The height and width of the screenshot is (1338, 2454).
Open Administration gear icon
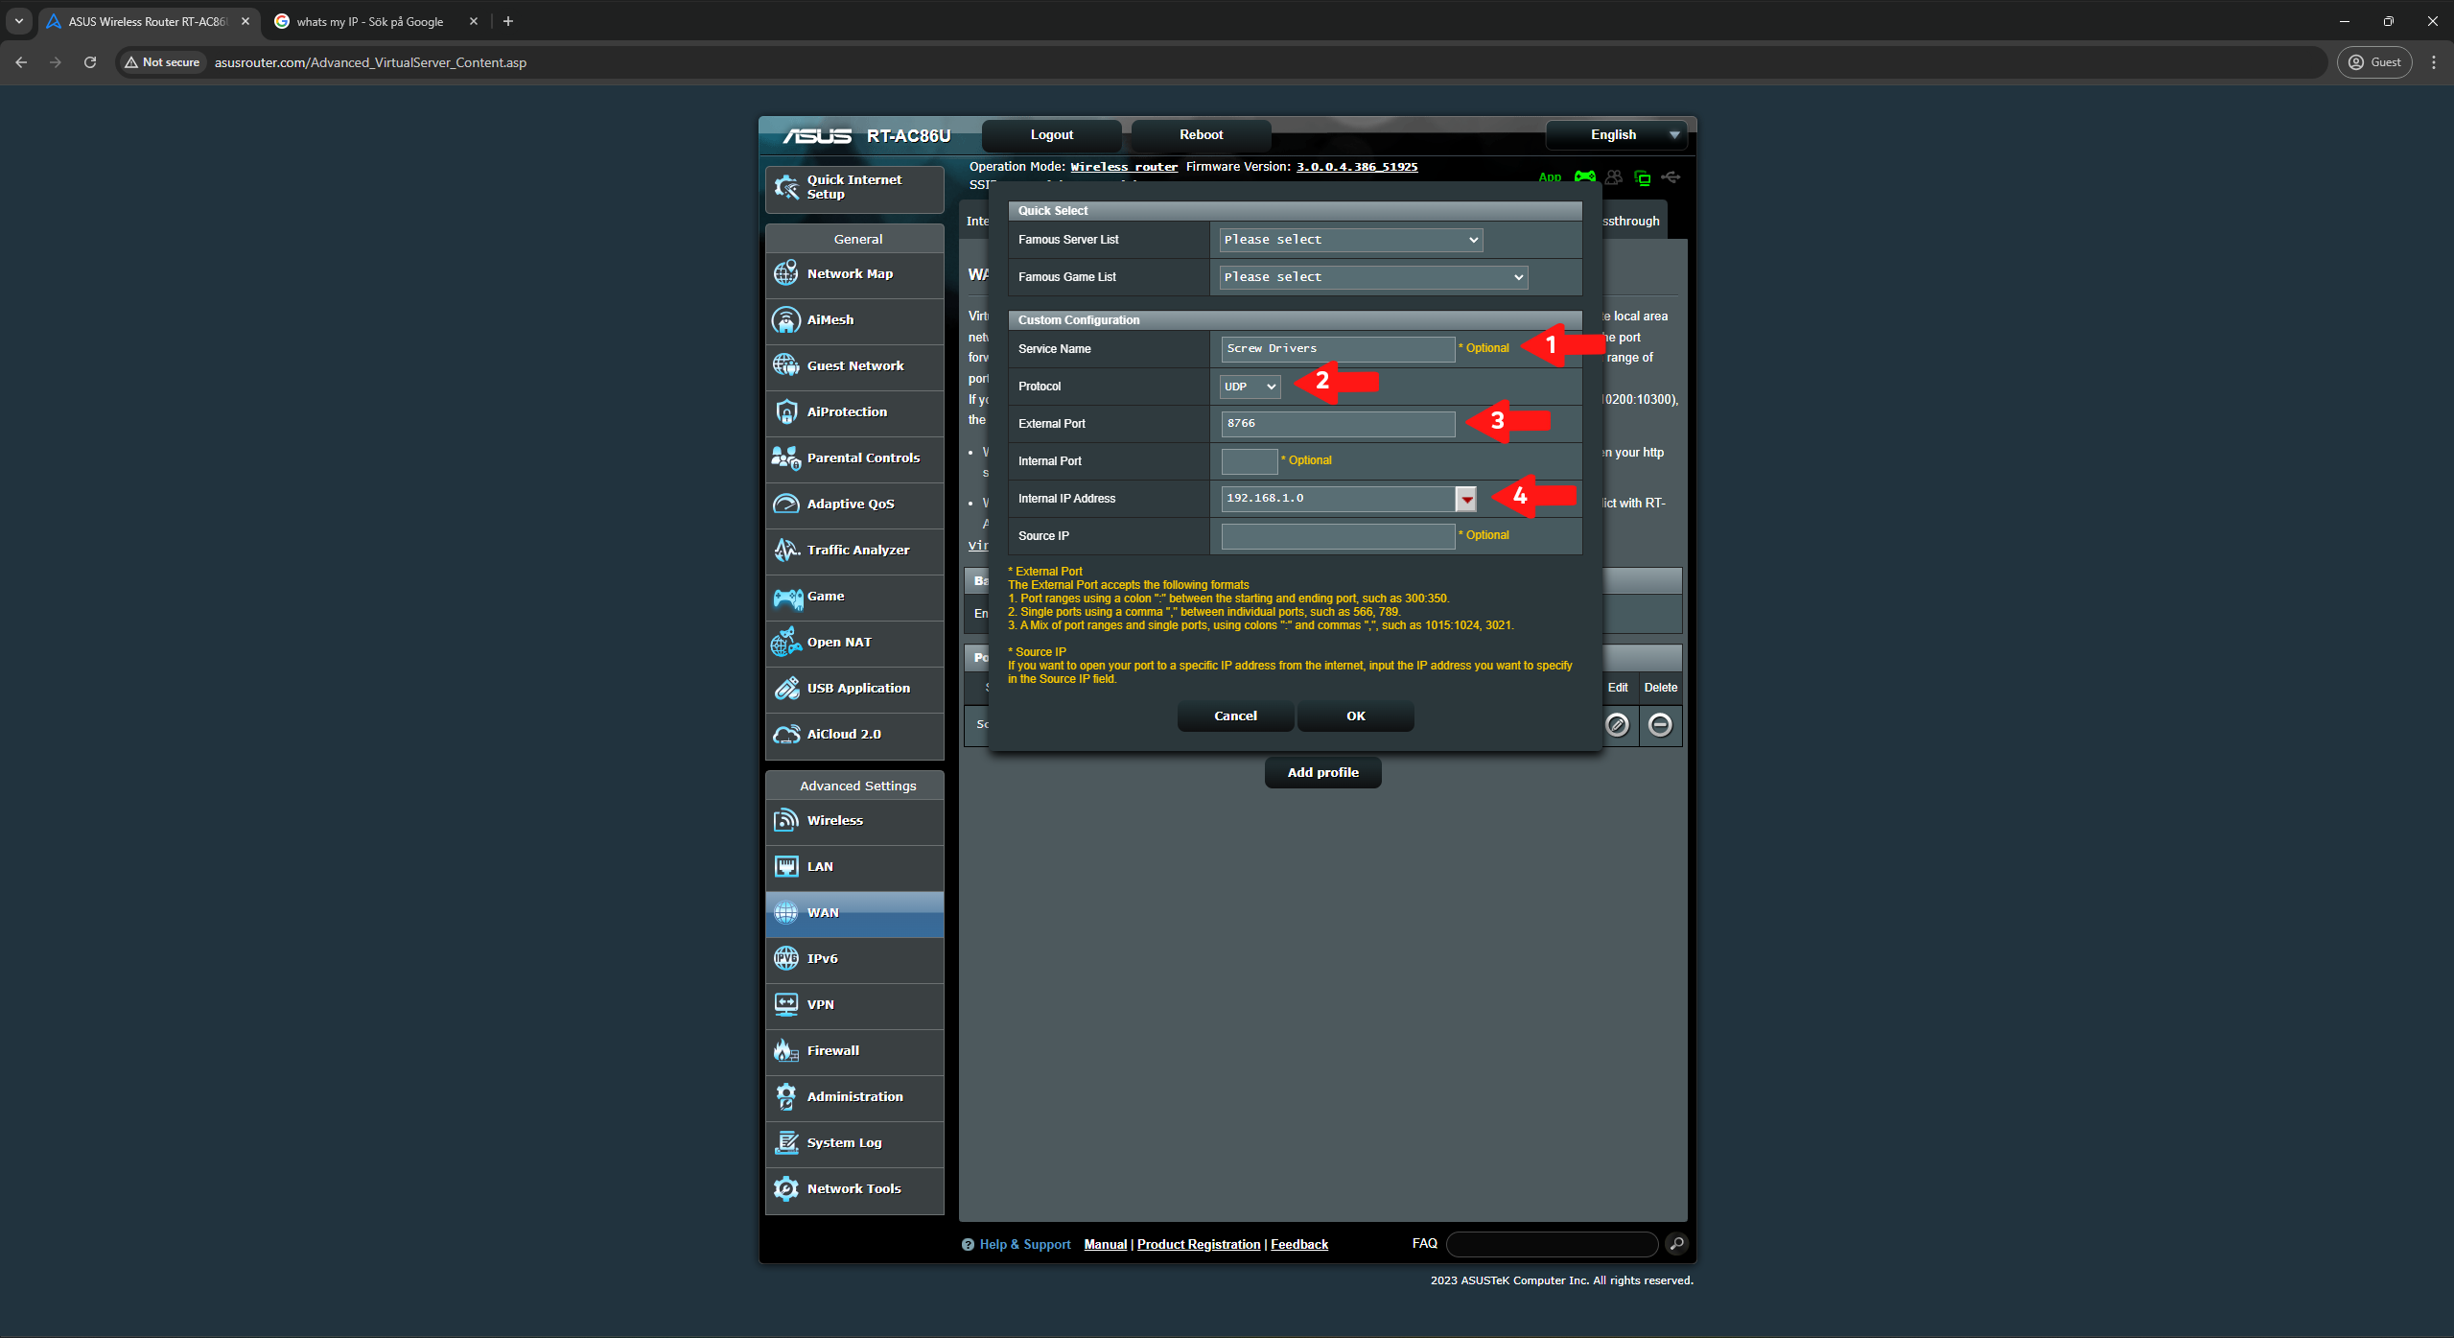[x=786, y=1096]
